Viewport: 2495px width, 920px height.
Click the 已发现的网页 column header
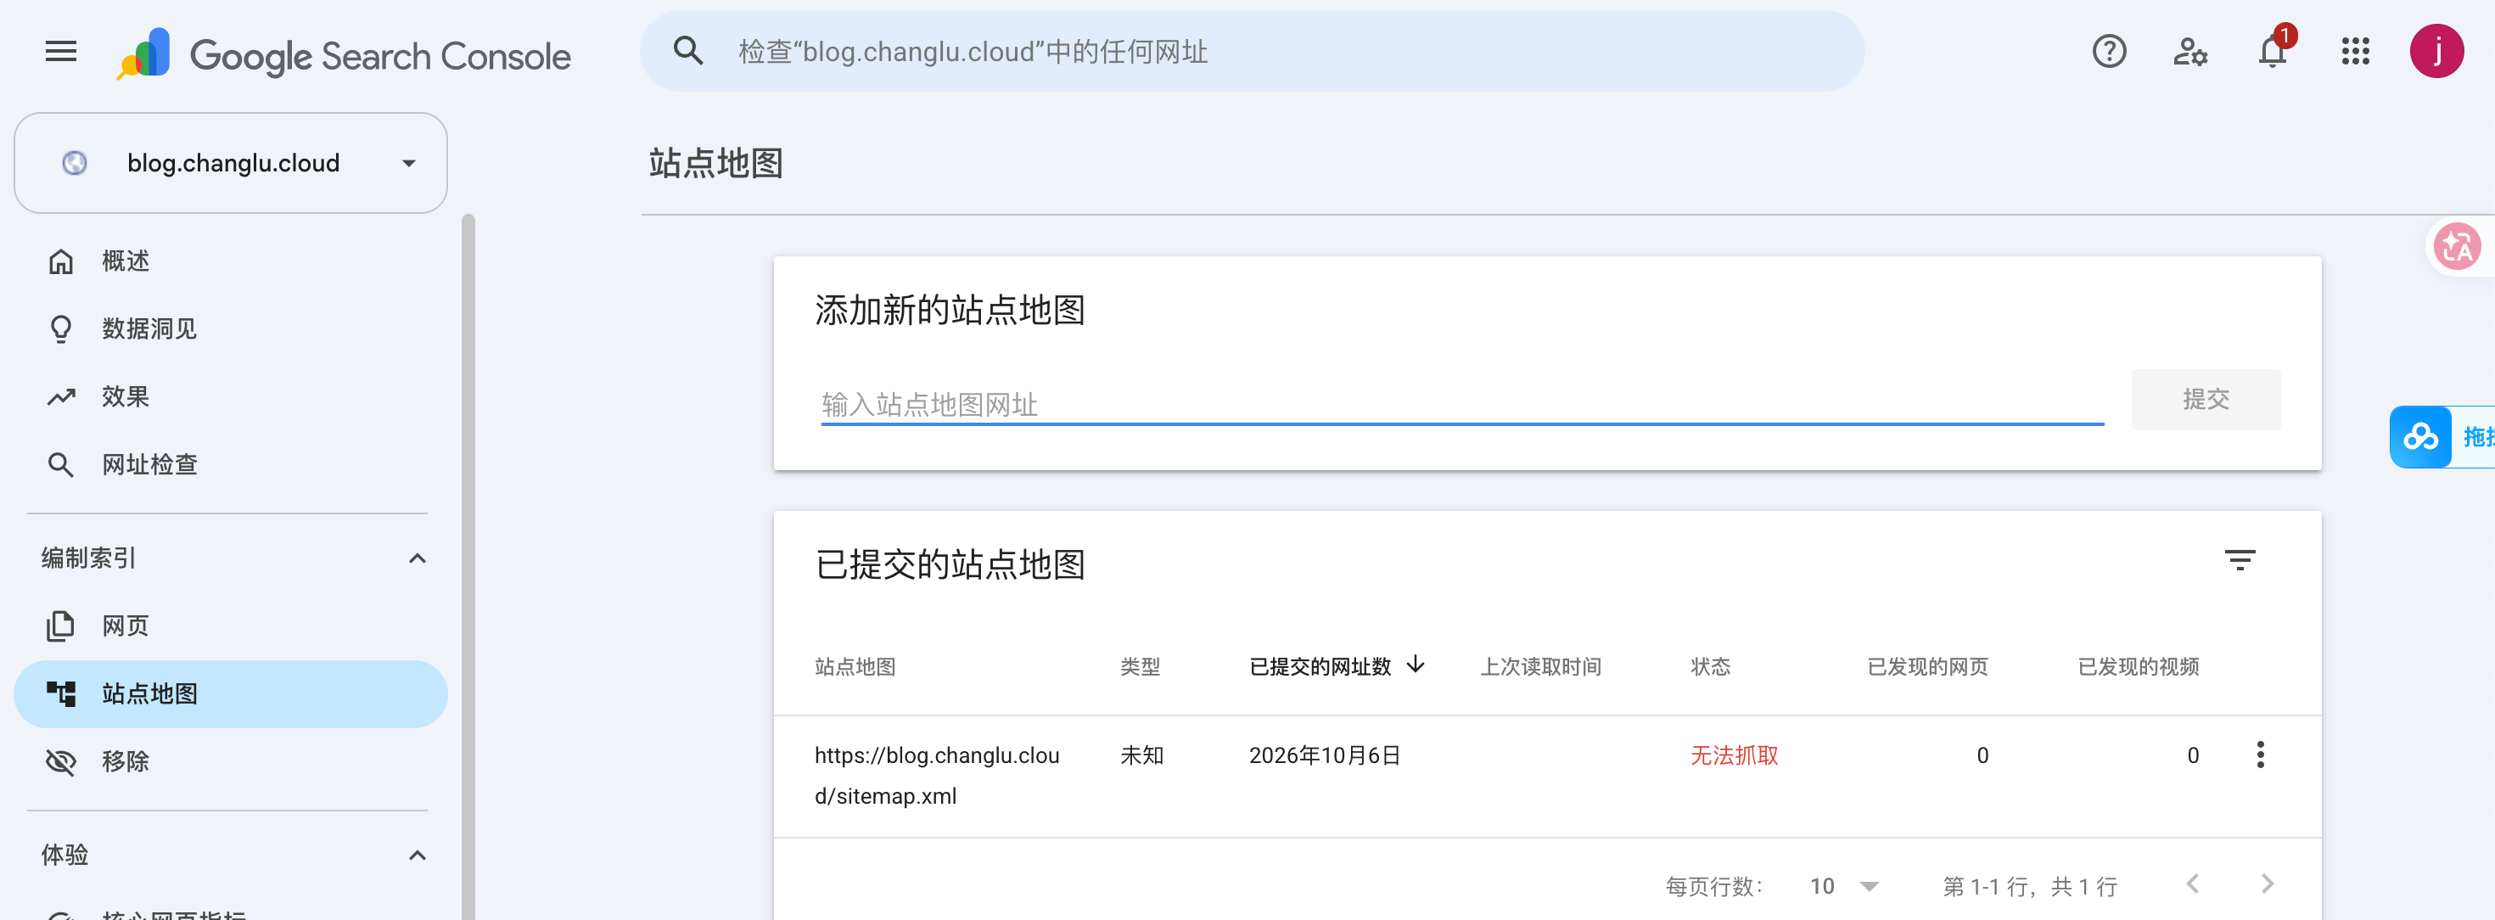click(x=1926, y=666)
